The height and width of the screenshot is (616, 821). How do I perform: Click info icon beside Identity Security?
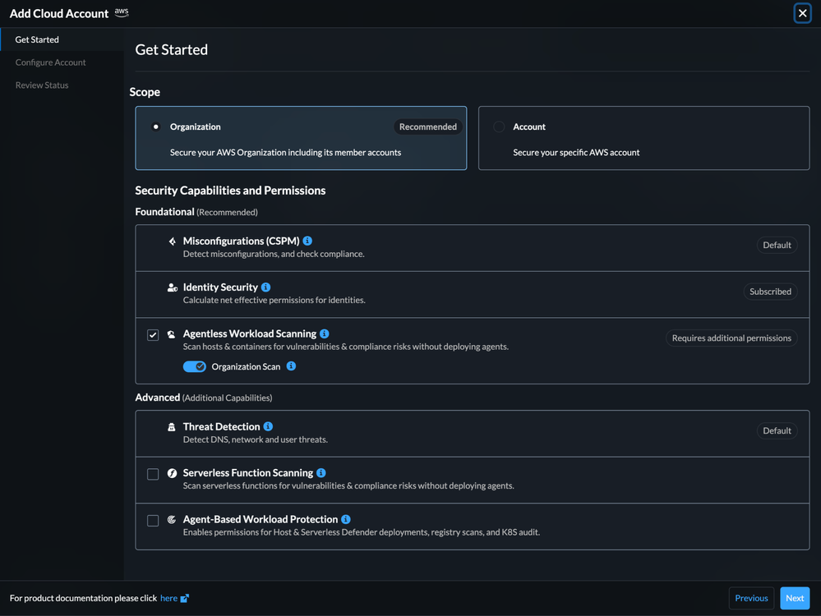pyautogui.click(x=265, y=287)
